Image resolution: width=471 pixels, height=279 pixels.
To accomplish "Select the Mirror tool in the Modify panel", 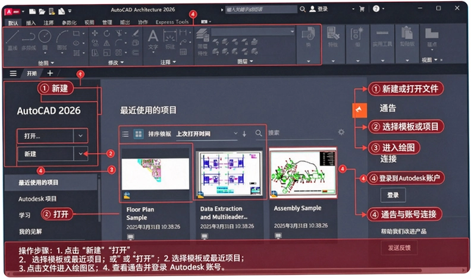I will click(x=106, y=43).
